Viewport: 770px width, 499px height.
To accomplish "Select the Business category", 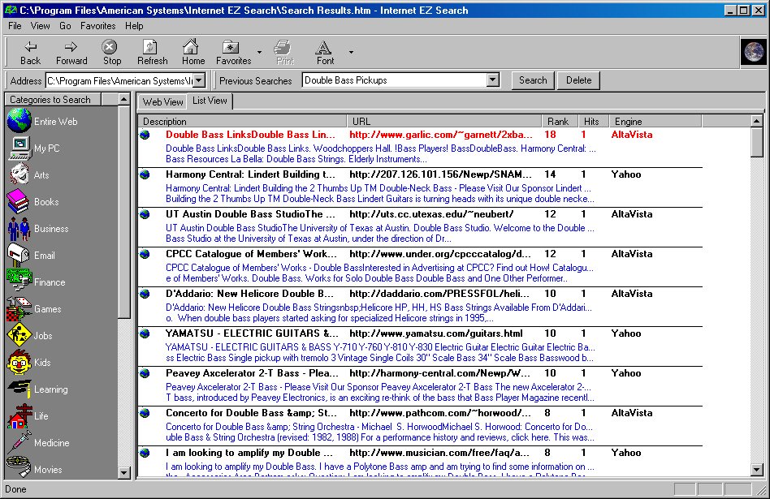I will tap(38, 228).
